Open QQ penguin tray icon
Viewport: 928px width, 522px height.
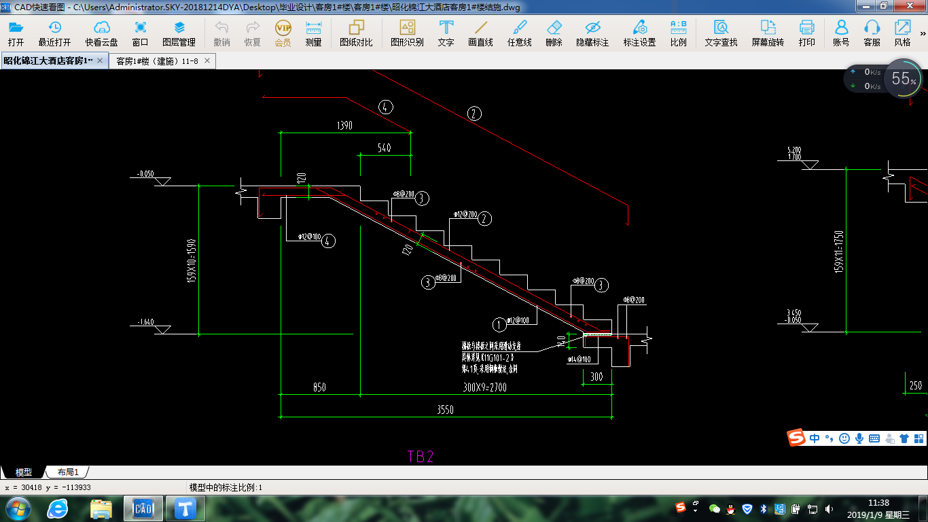click(x=731, y=508)
